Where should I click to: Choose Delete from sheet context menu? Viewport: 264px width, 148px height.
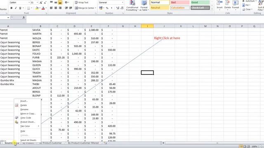click(28, 105)
